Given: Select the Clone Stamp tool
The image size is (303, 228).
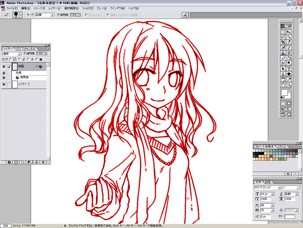Looking at the screenshot, I should coord(283,53).
